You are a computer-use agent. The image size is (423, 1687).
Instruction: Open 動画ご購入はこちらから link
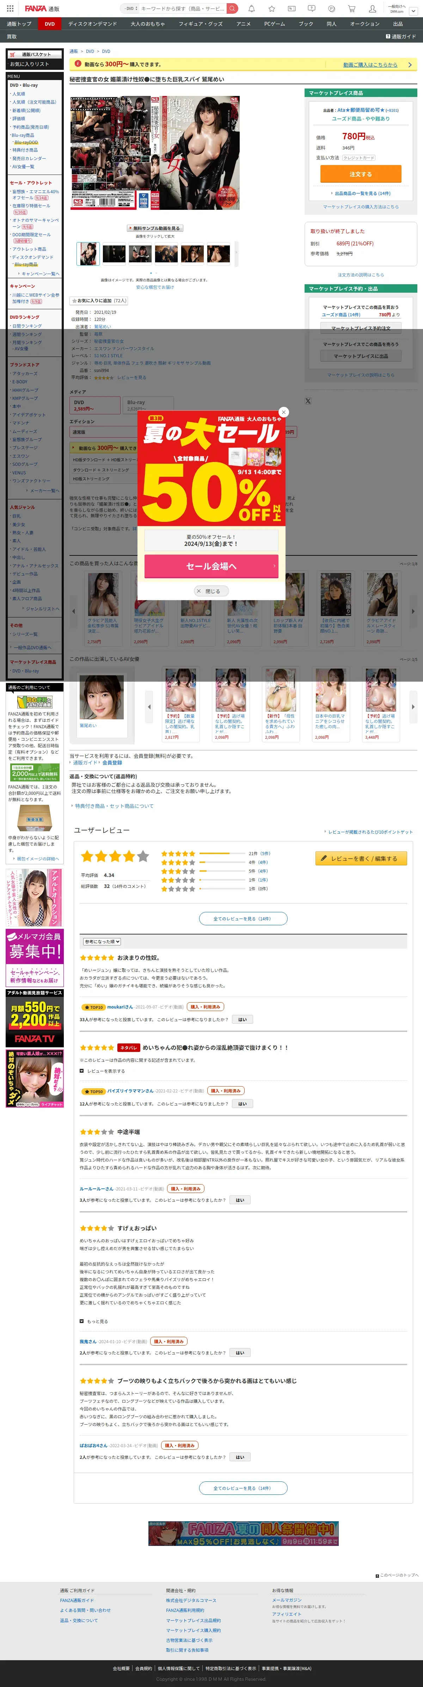pyautogui.click(x=370, y=65)
